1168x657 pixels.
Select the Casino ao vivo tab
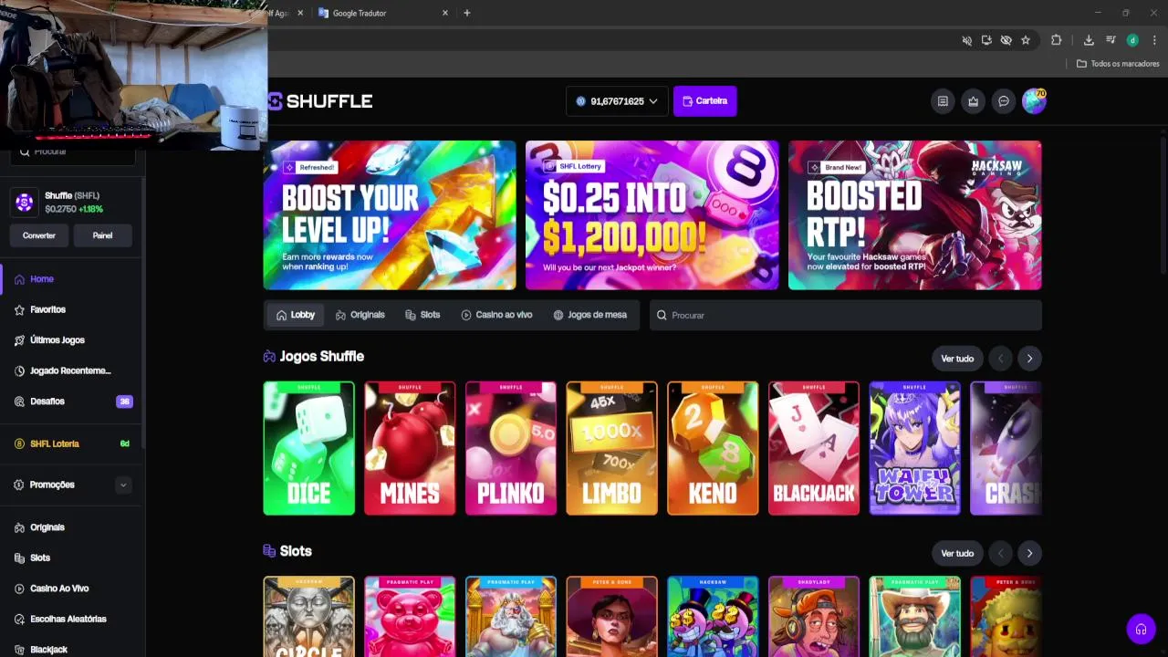[x=496, y=315]
